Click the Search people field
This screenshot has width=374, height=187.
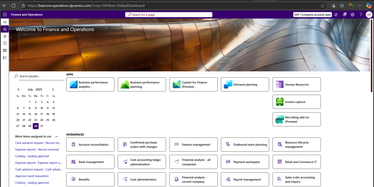[39, 76]
